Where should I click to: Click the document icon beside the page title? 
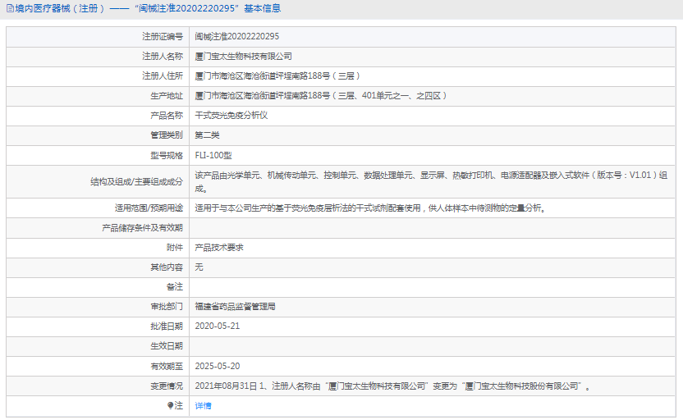coord(10,8)
